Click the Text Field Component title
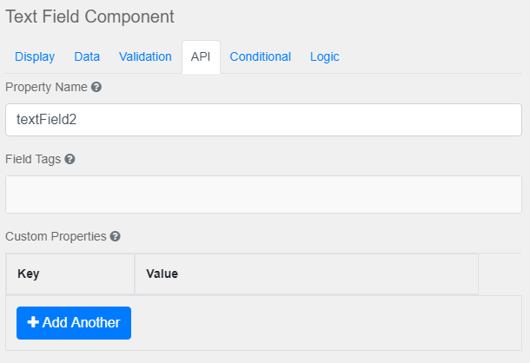The width and height of the screenshot is (530, 363). 89,16
